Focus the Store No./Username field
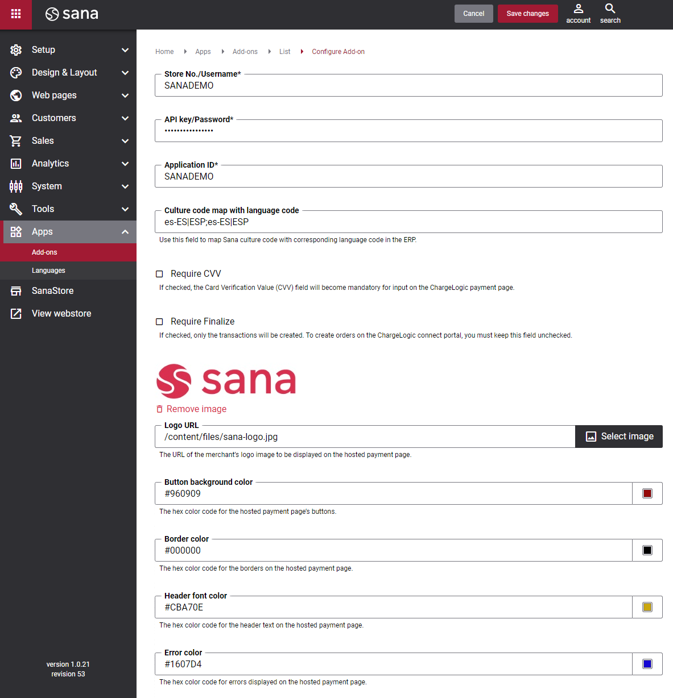The height and width of the screenshot is (698, 673). tap(408, 85)
